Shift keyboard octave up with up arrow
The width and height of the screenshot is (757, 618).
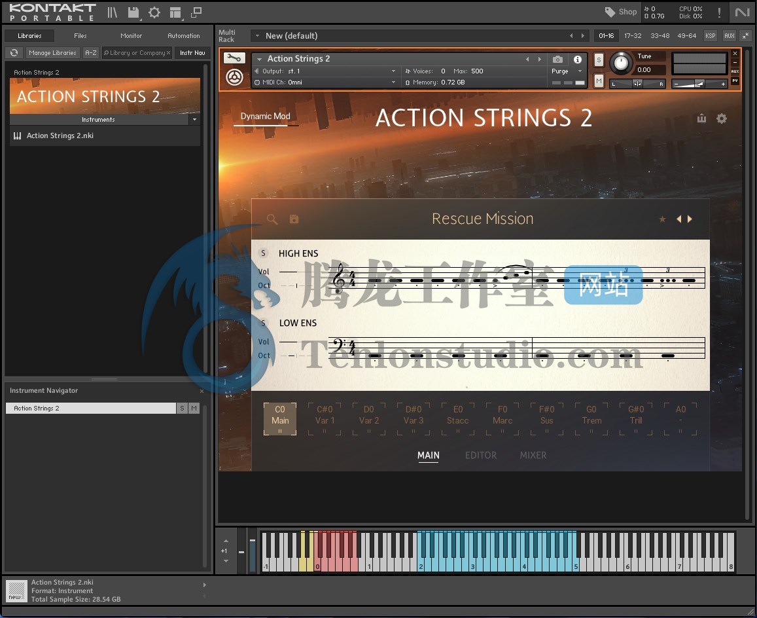tap(226, 541)
